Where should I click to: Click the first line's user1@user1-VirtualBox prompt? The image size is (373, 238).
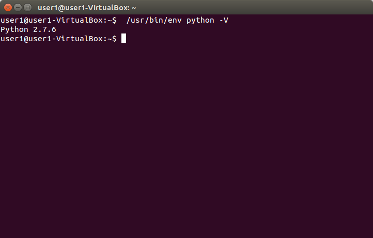point(52,20)
